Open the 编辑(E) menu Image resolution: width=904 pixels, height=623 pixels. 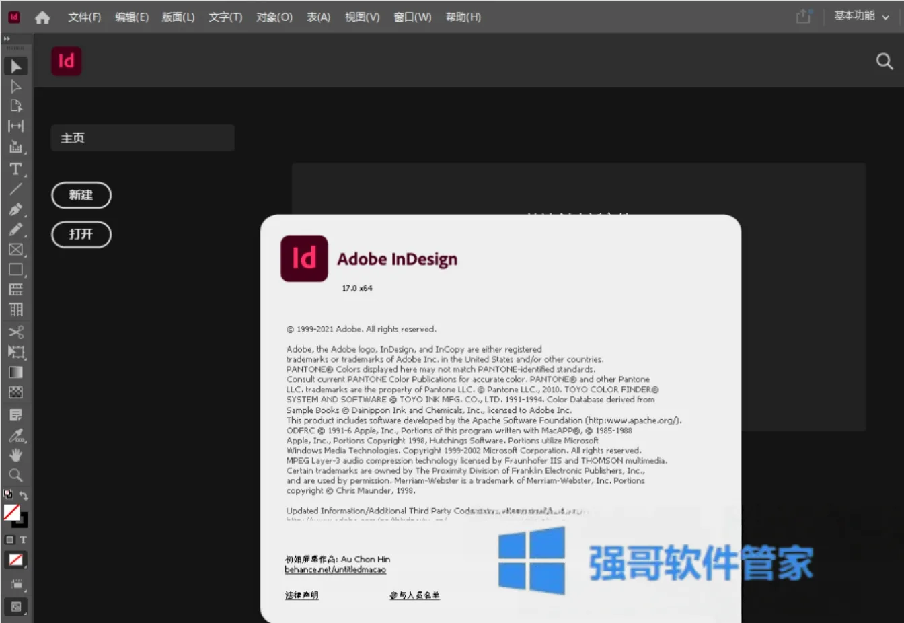(x=132, y=17)
